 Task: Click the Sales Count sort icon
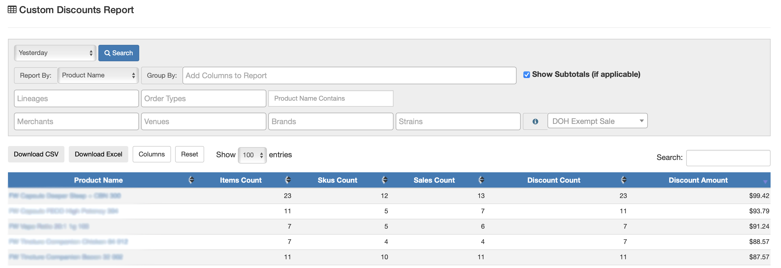[481, 180]
